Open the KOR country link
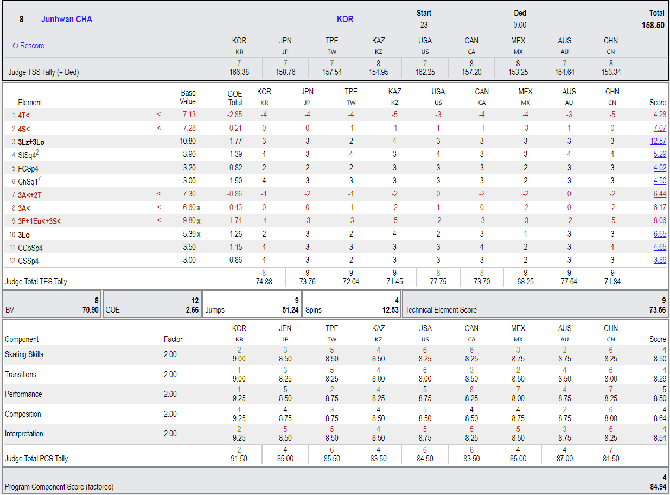The height and width of the screenshot is (495, 670). tap(345, 19)
